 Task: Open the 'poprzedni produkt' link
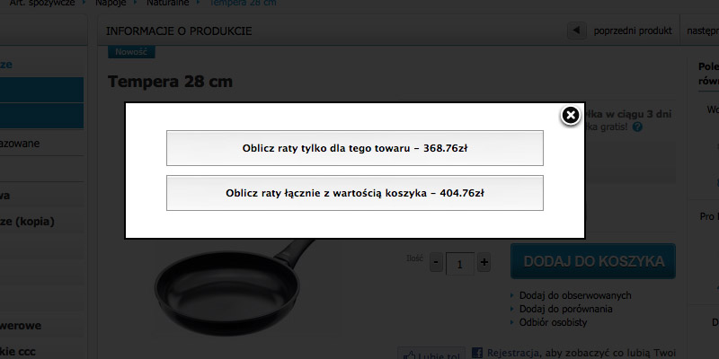[633, 31]
